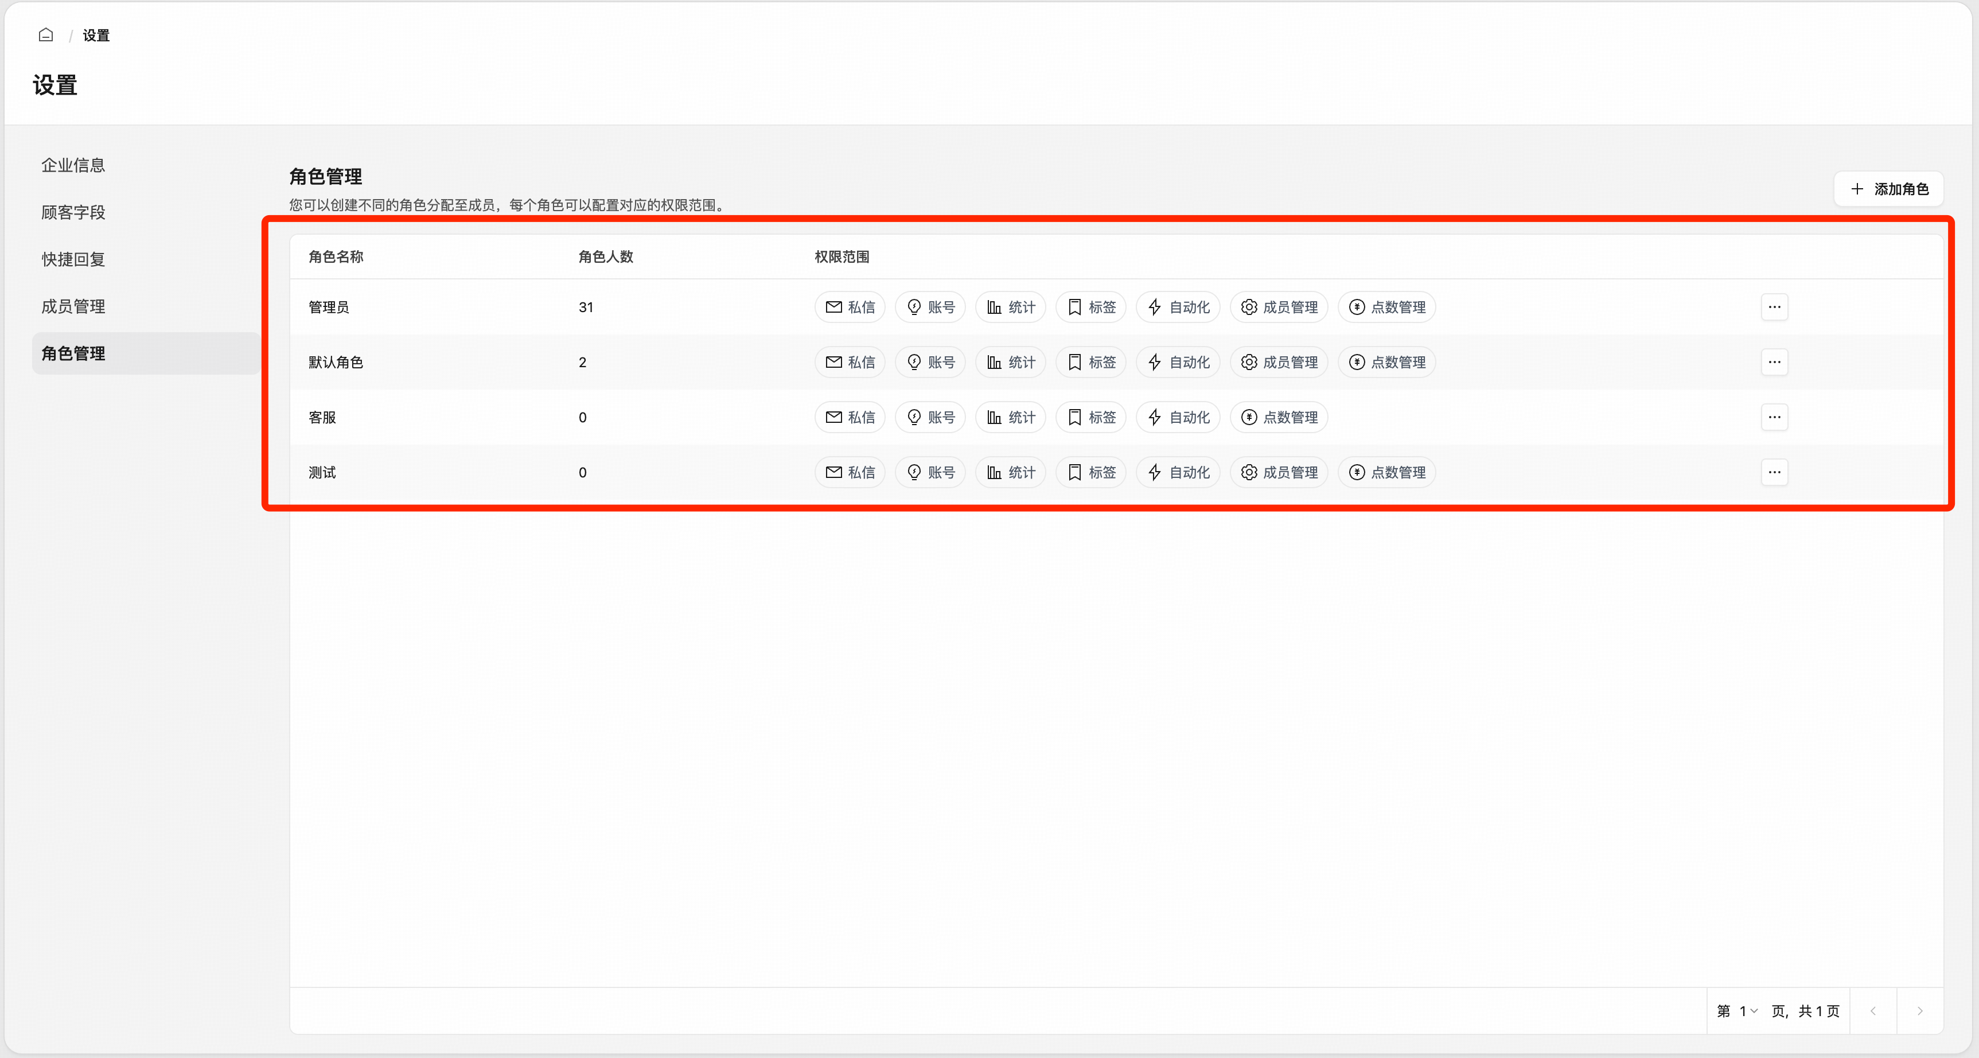Open 企业信息 settings section
The height and width of the screenshot is (1058, 1979).
73,165
